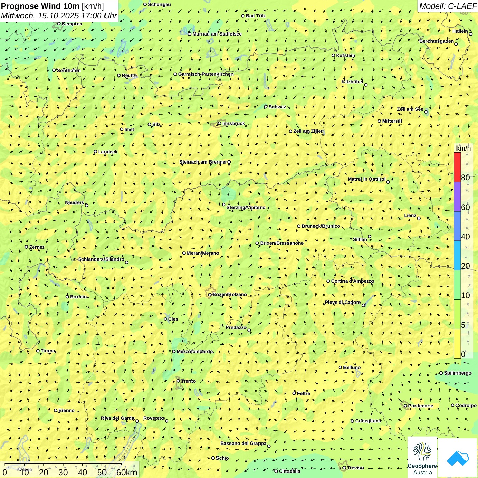
Task: Click the Conegliano label
Action: tap(368, 421)
